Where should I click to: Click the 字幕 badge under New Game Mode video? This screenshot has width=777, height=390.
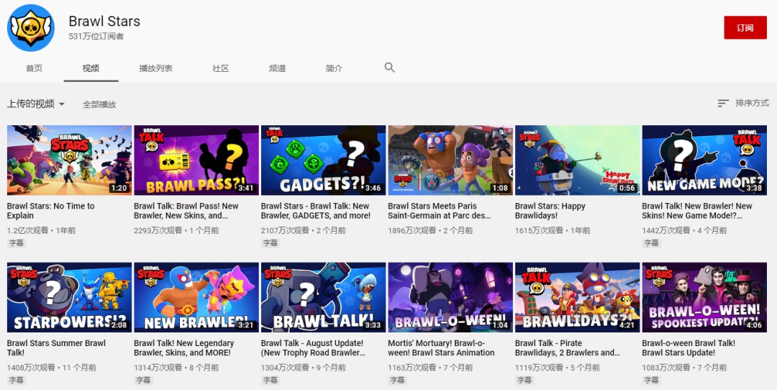click(651, 242)
